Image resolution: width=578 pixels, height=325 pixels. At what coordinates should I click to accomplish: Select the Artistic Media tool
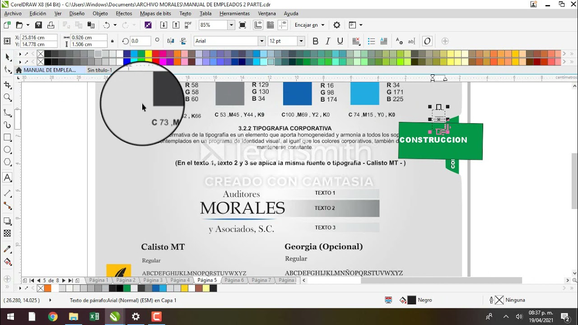[x=7, y=125]
